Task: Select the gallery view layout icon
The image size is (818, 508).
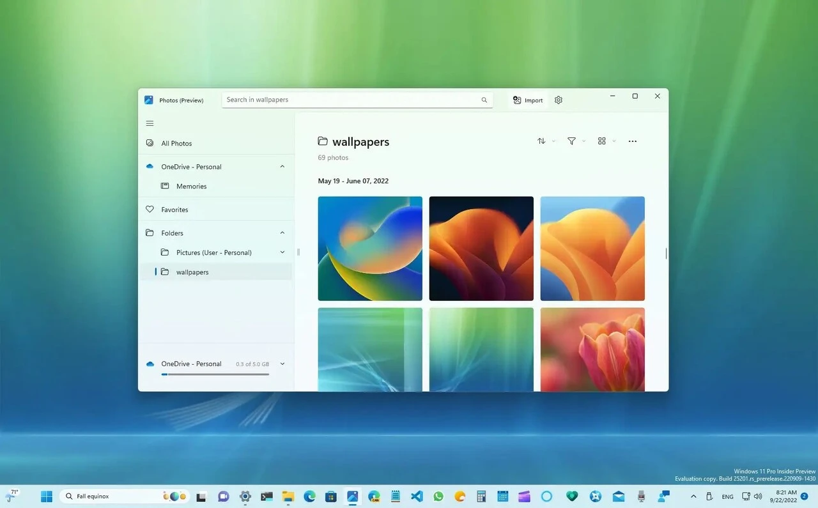Action: tap(601, 141)
